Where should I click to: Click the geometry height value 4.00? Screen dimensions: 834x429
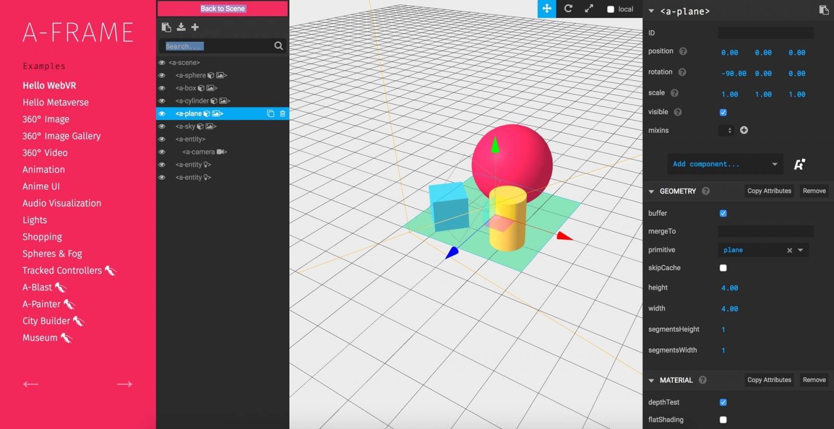tap(730, 288)
